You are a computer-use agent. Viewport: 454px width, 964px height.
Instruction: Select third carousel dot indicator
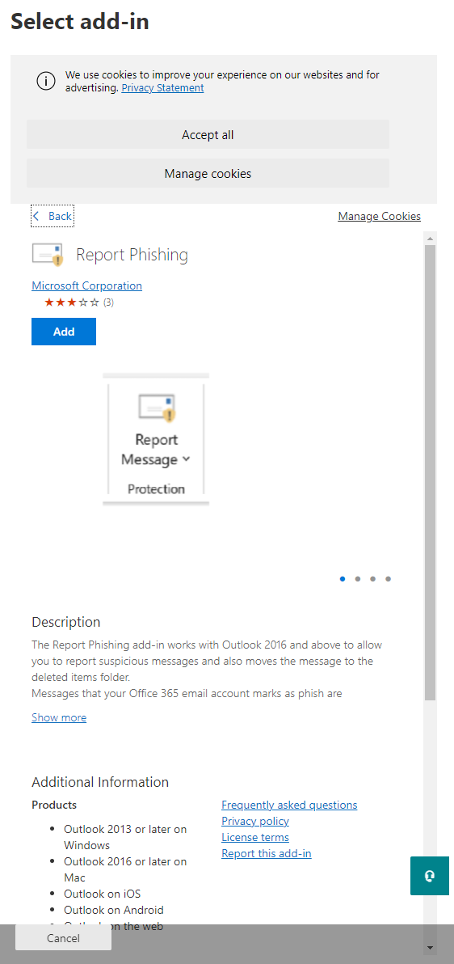click(373, 578)
